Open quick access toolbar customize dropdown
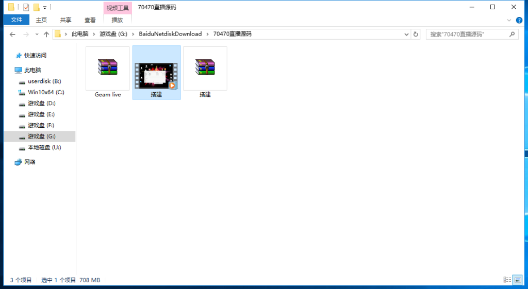The height and width of the screenshot is (289, 528). point(45,7)
